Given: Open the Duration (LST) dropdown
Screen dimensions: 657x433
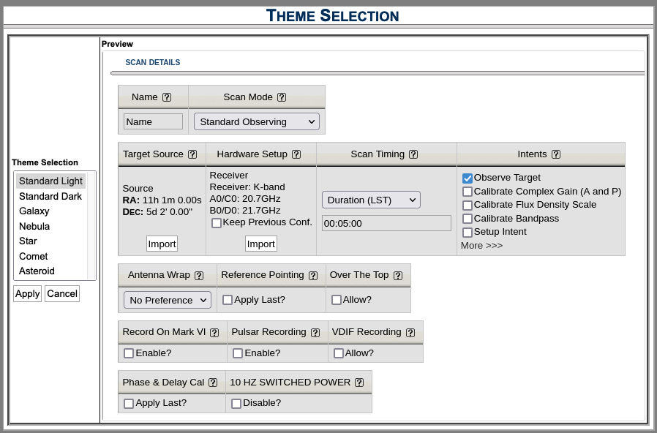Looking at the screenshot, I should 371,200.
